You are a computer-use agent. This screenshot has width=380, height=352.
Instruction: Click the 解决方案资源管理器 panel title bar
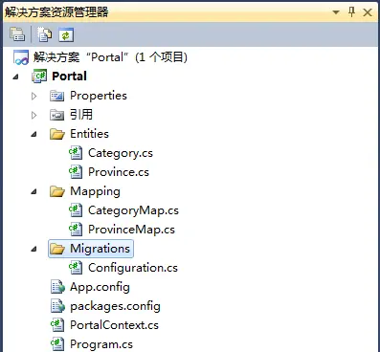pyautogui.click(x=190, y=12)
